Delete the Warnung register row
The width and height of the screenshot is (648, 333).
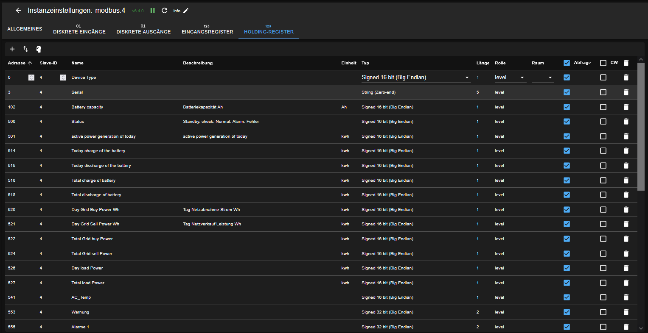click(626, 312)
